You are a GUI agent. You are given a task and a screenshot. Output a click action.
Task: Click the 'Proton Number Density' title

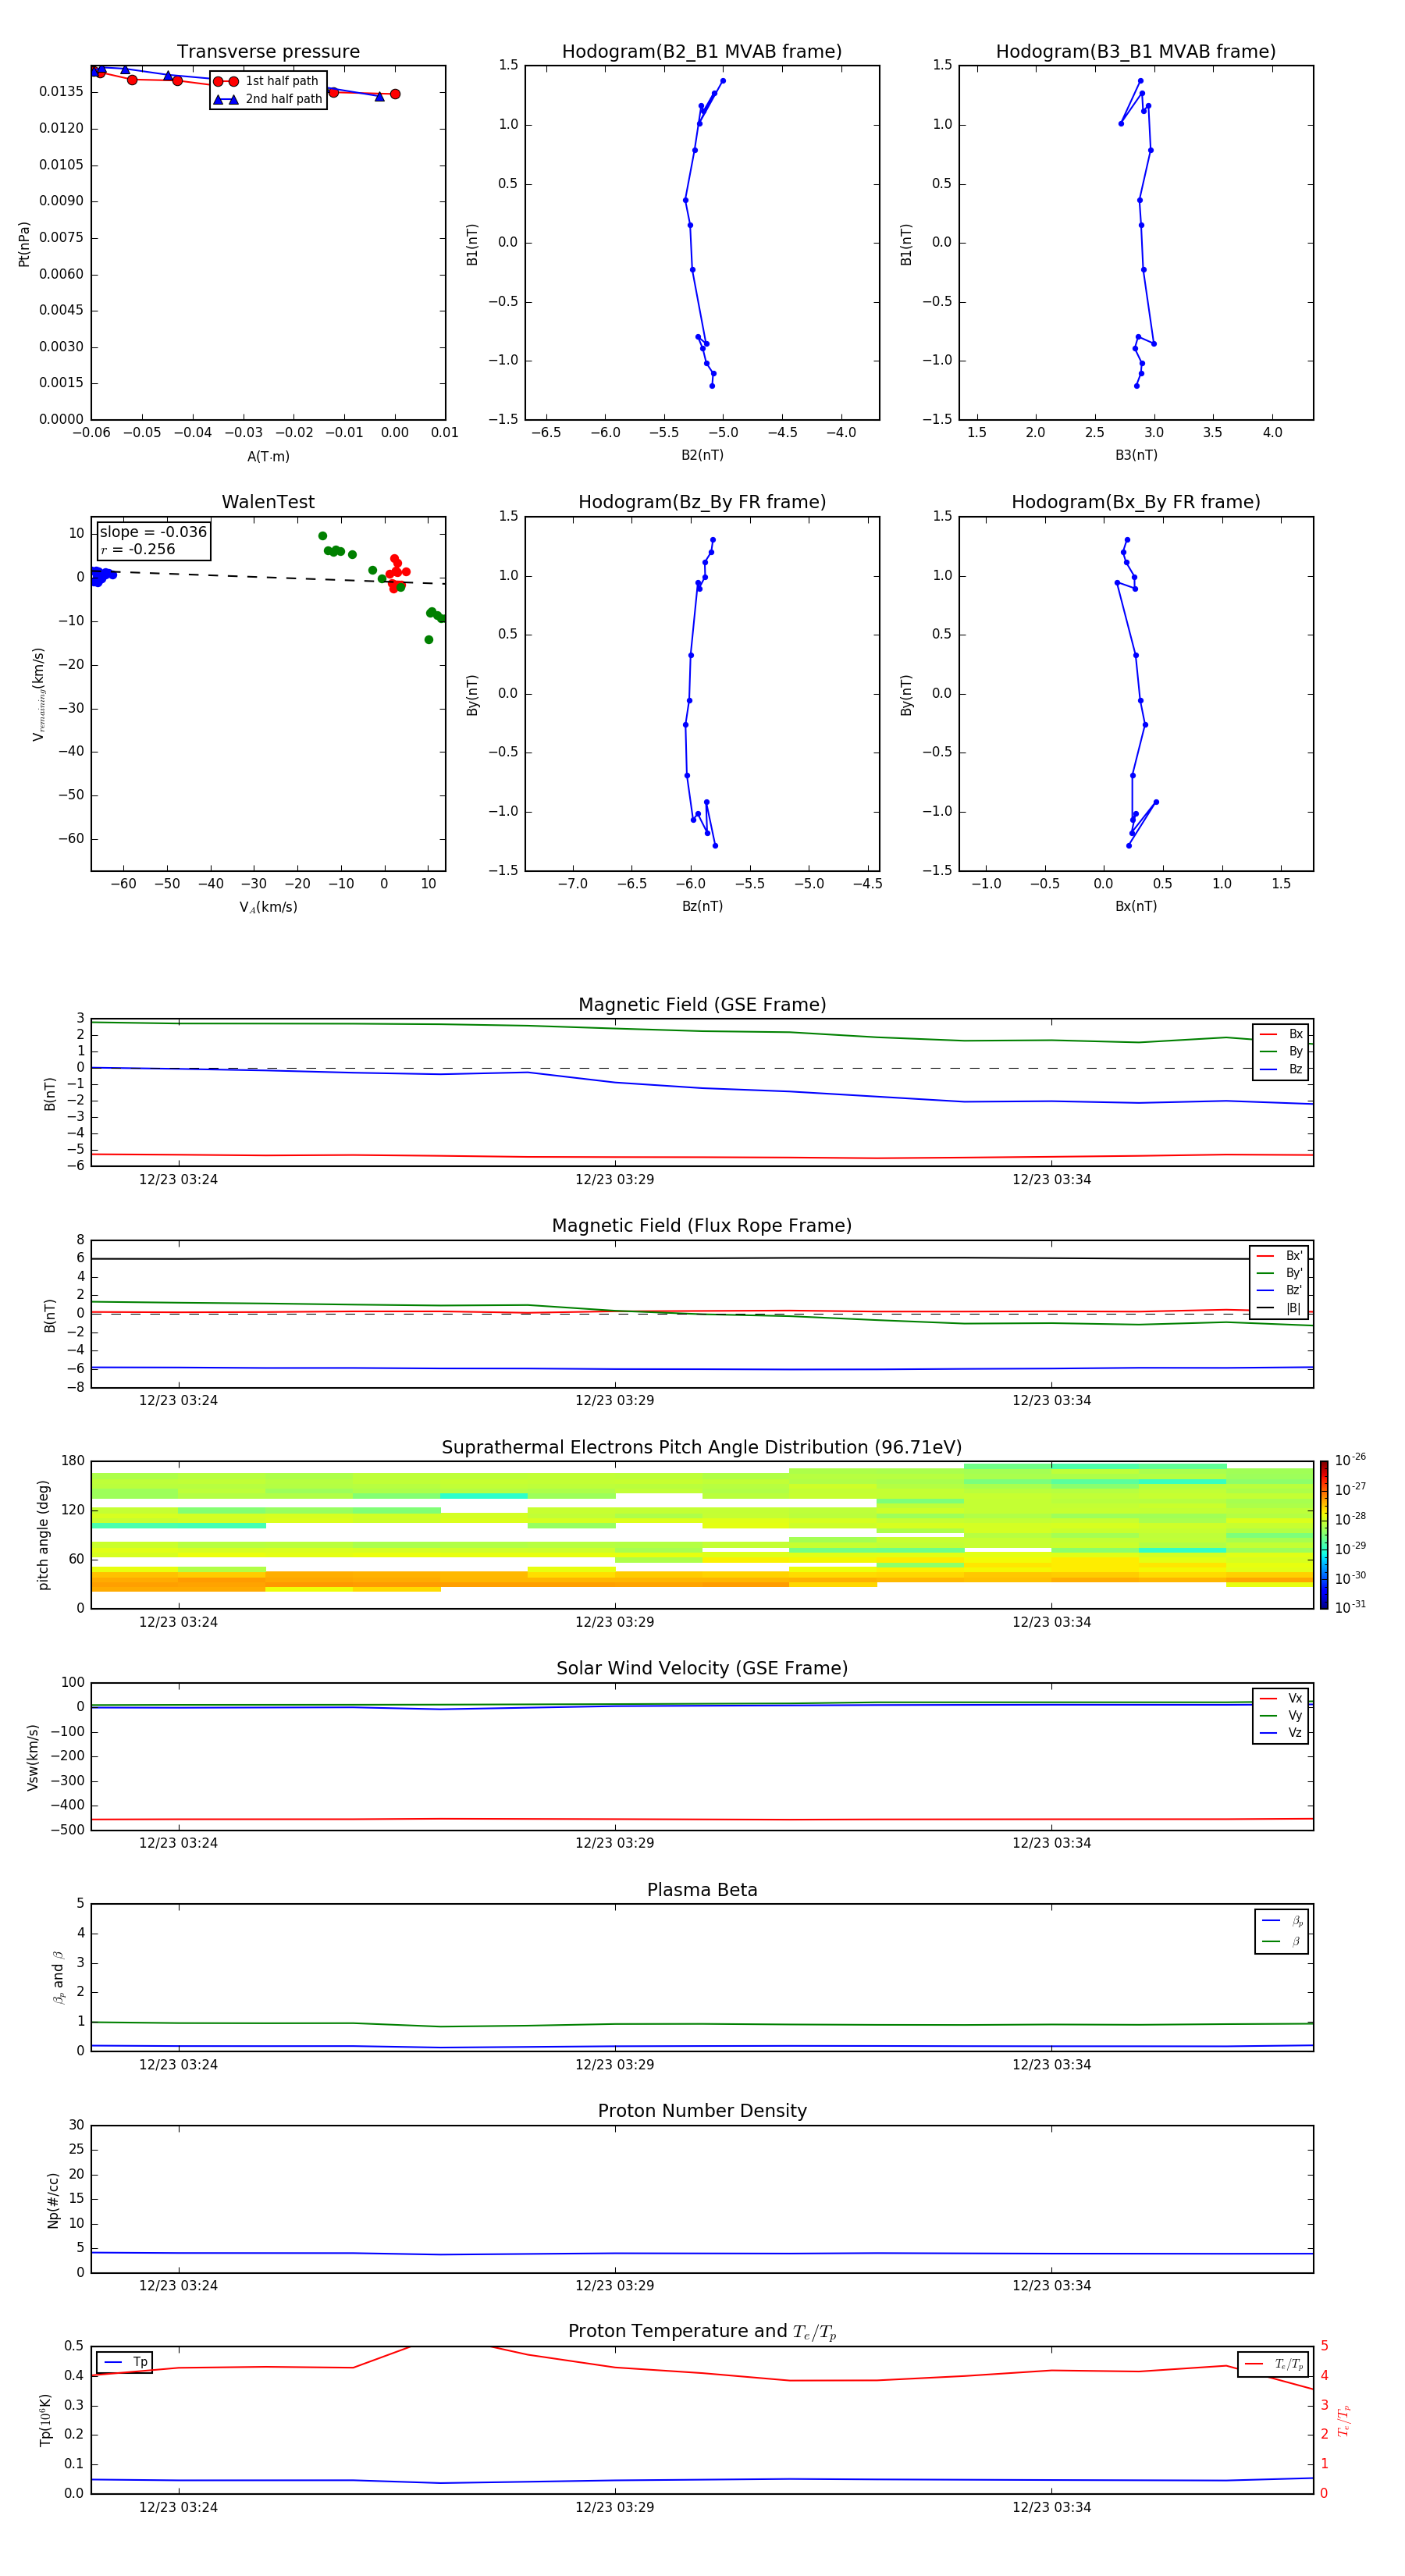702,2111
